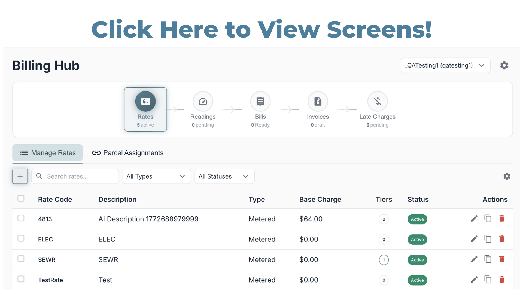Check the ELEC row checkbox

point(21,238)
